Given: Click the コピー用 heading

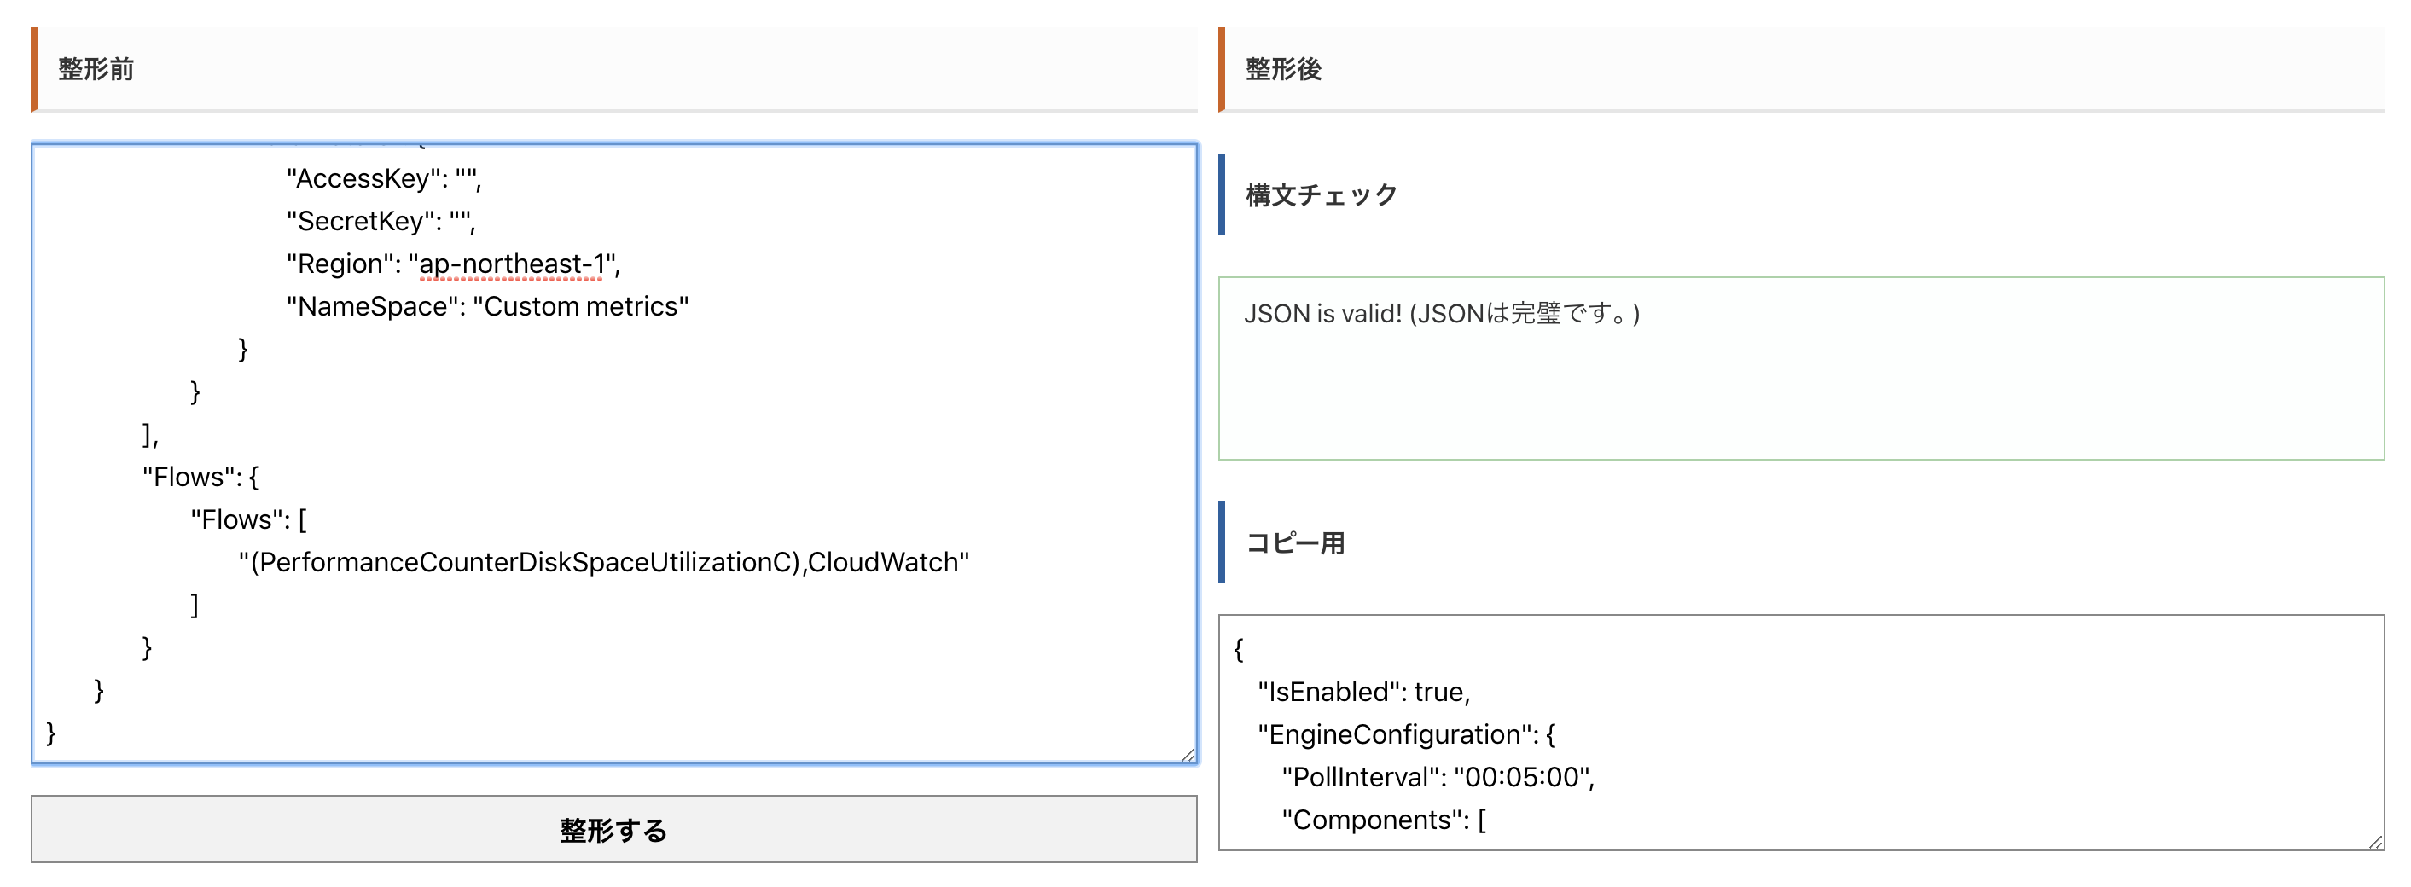Looking at the screenshot, I should (1295, 542).
